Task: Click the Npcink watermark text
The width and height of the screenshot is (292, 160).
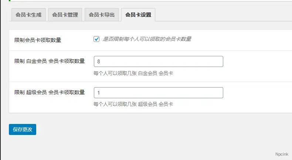Action: point(282,154)
